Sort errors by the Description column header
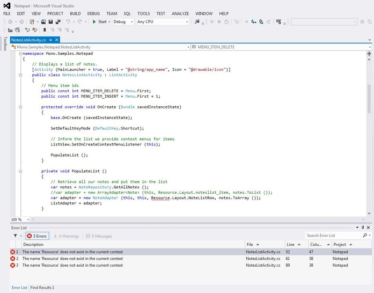 pyautogui.click(x=133, y=245)
